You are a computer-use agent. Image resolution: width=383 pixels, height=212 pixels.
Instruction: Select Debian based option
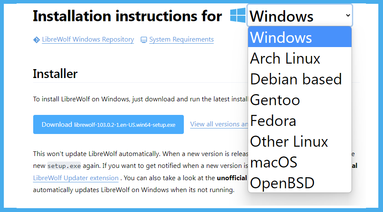pos(300,79)
